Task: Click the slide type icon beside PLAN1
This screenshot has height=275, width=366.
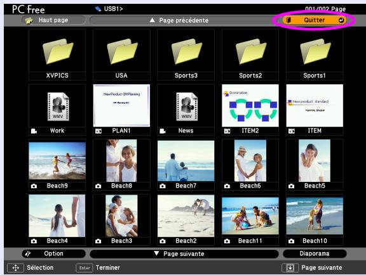Action: [98, 131]
